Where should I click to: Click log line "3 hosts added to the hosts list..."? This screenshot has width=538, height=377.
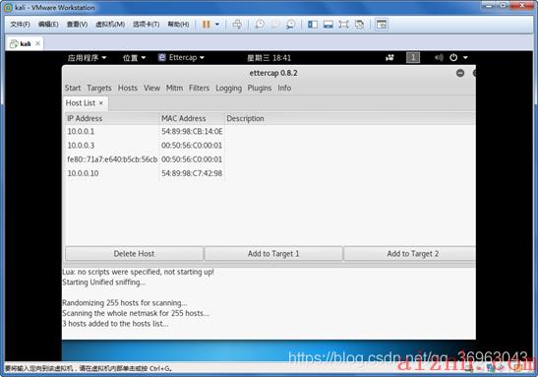coord(115,324)
